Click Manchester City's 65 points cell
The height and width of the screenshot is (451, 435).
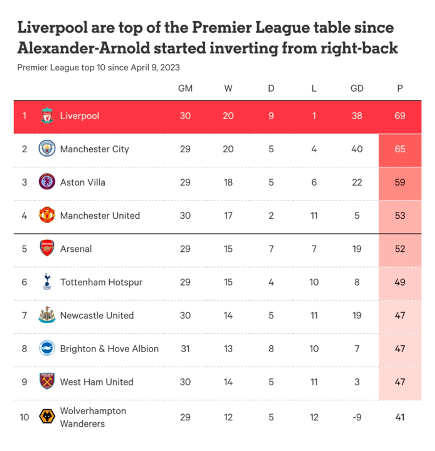pyautogui.click(x=400, y=149)
